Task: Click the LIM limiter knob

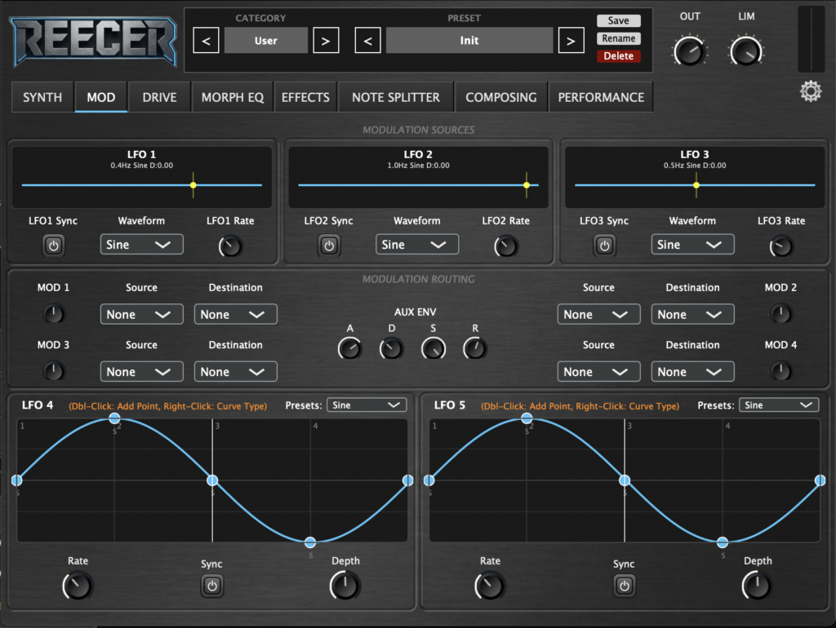Action: [745, 51]
